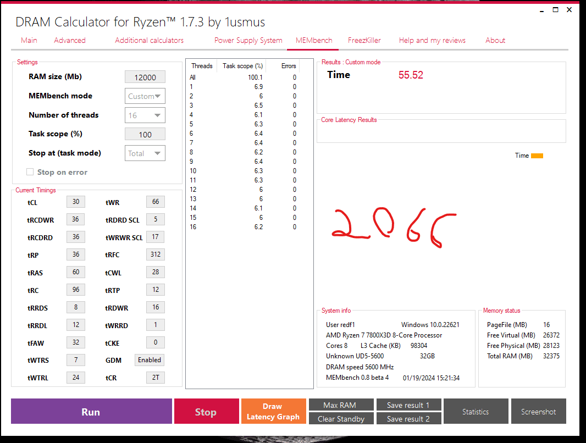Click Save result 1 button

(409, 405)
